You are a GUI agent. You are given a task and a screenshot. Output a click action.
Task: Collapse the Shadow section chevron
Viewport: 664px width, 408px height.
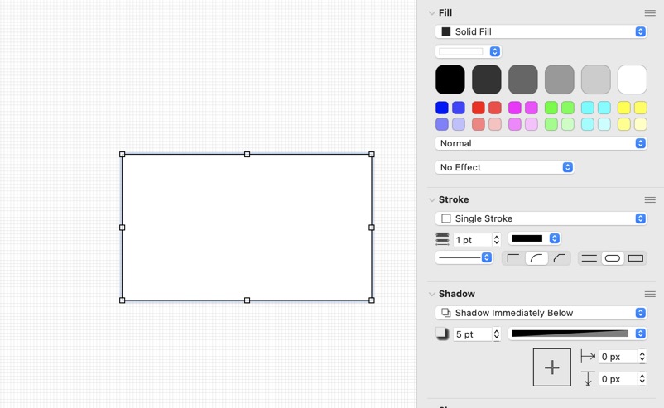pos(431,294)
